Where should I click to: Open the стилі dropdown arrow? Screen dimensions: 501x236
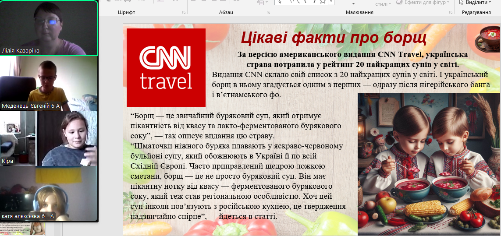pyautogui.click(x=389, y=4)
